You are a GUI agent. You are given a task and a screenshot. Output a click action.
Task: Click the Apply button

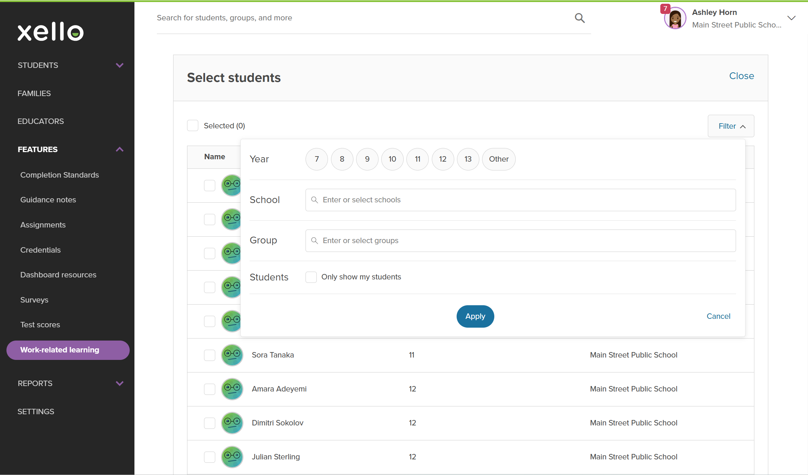click(475, 316)
